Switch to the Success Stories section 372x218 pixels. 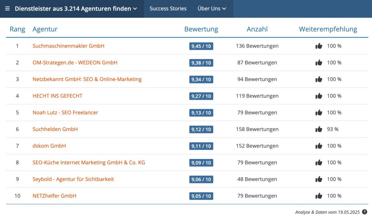coord(167,9)
